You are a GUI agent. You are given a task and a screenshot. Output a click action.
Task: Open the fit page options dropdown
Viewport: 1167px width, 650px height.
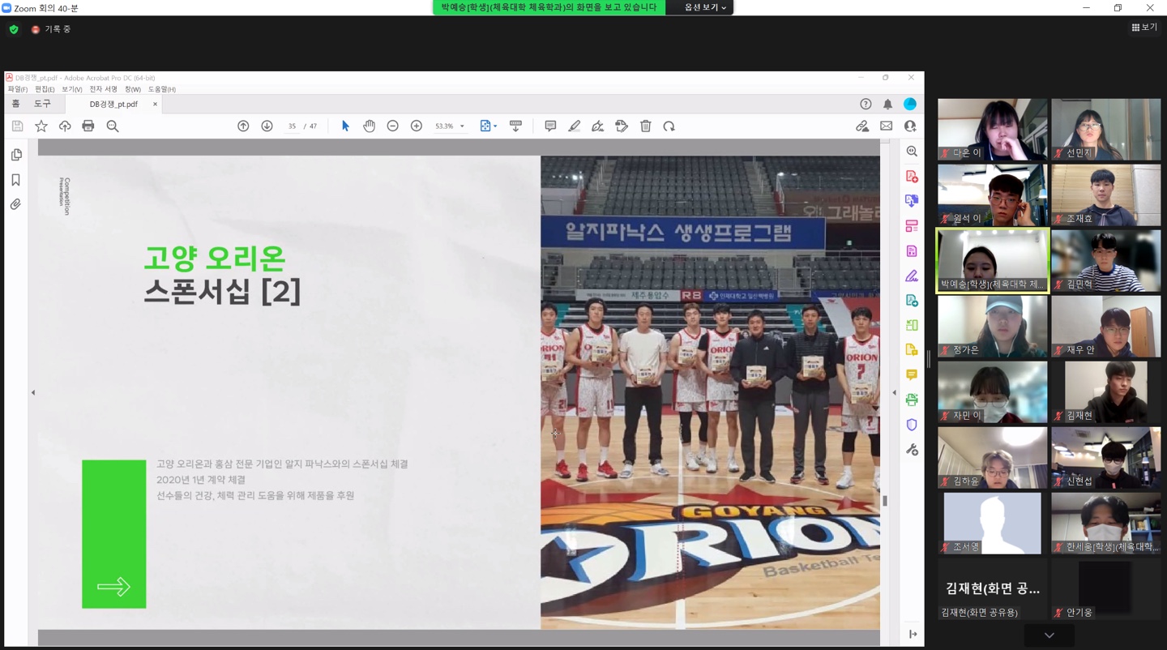(x=488, y=126)
